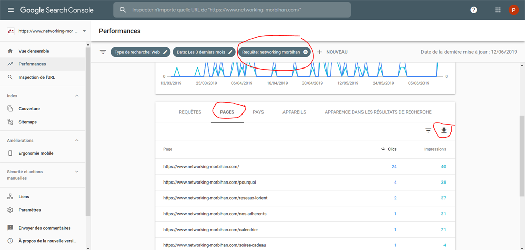Viewport: 525px width, 250px height.
Task: Open Apparence dans les résultats de recherche tab
Action: (378, 112)
